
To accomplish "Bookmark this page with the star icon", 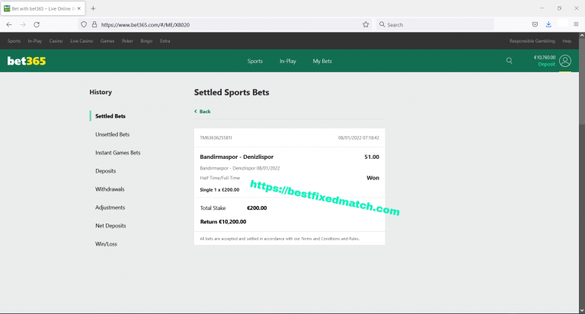I will (366, 24).
